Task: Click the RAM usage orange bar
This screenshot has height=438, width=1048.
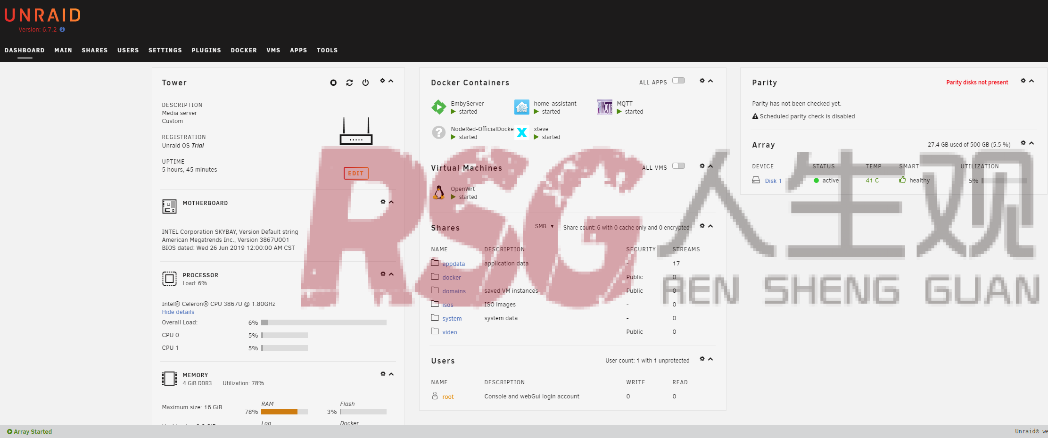Action: pyautogui.click(x=279, y=412)
